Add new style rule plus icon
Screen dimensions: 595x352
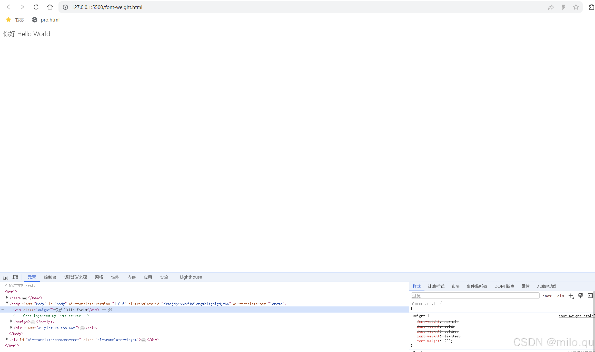click(x=571, y=296)
